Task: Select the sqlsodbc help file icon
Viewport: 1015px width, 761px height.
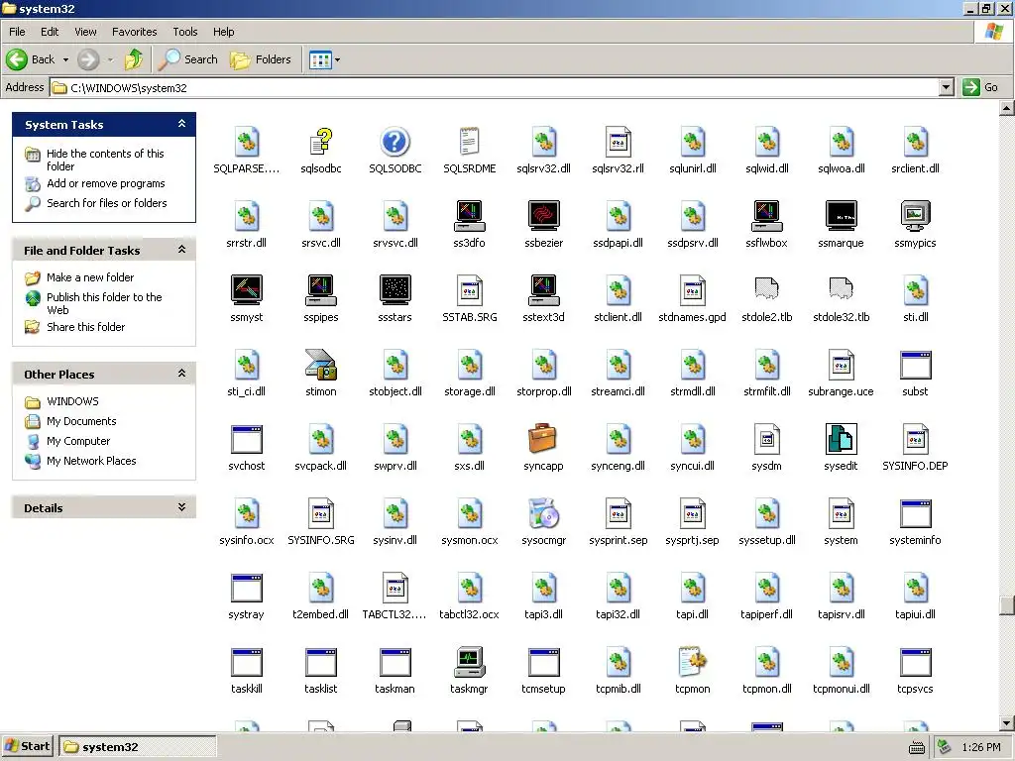Action: click(321, 141)
